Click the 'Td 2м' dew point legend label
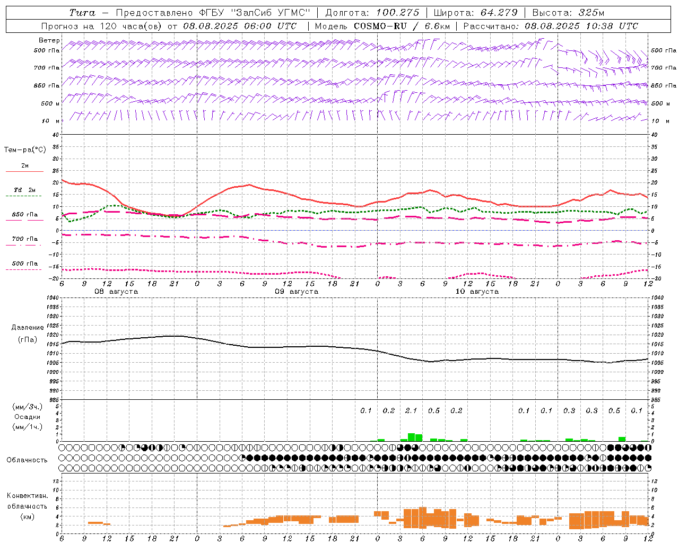This screenshot has width=679, height=543. tap(25, 190)
